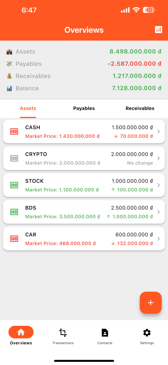Switch to the Receivables tab
Screen dimensions: 168x365
[x=140, y=108]
